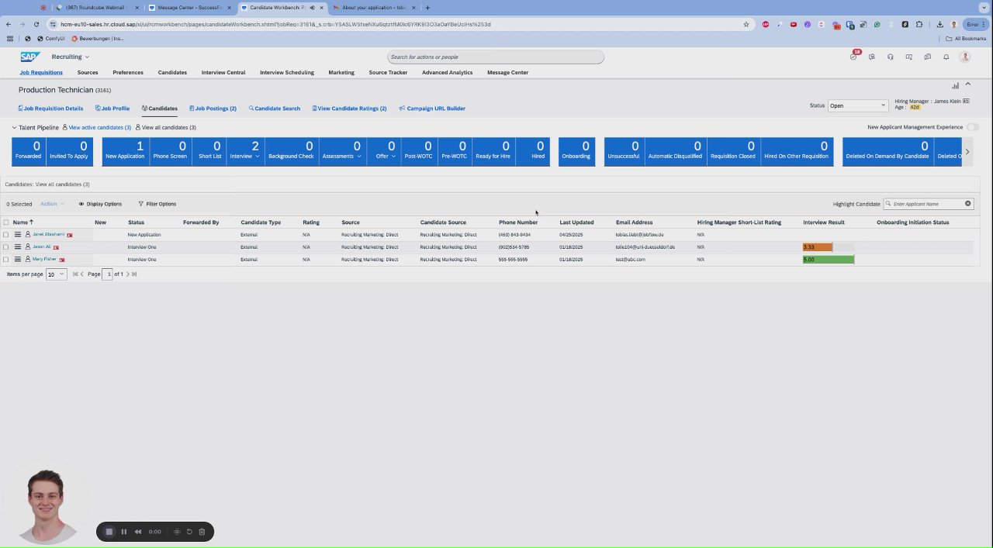Click the pagination page number field
Screen dimensions: 993x548
(x=108, y=274)
